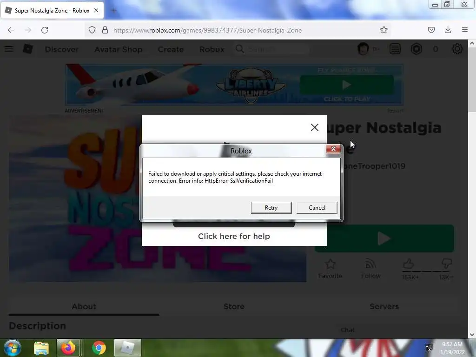Switch to the About tab
Viewport: 476px width, 357px height.
tap(84, 306)
